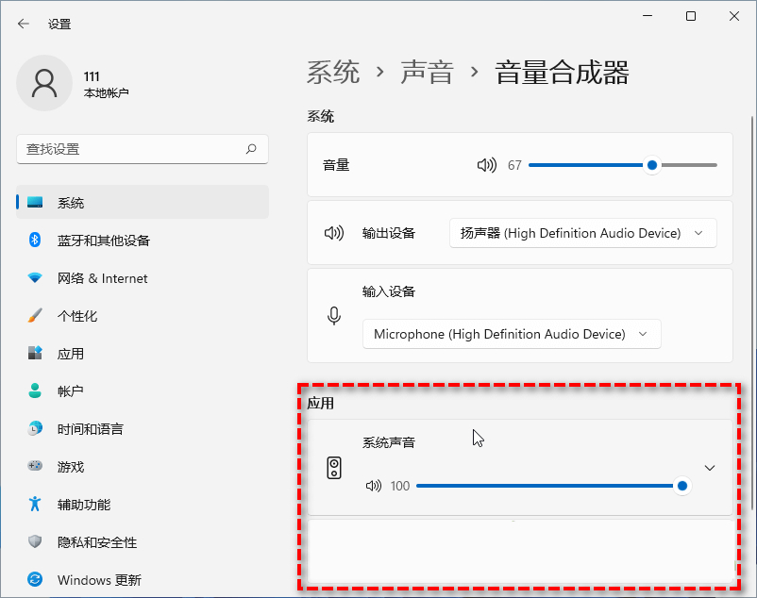
Task: Open 游戏 settings in sidebar
Action: point(71,467)
